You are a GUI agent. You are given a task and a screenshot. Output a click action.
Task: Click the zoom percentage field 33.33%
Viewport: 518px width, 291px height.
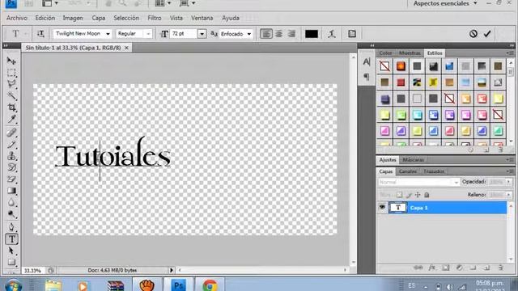tap(32, 271)
